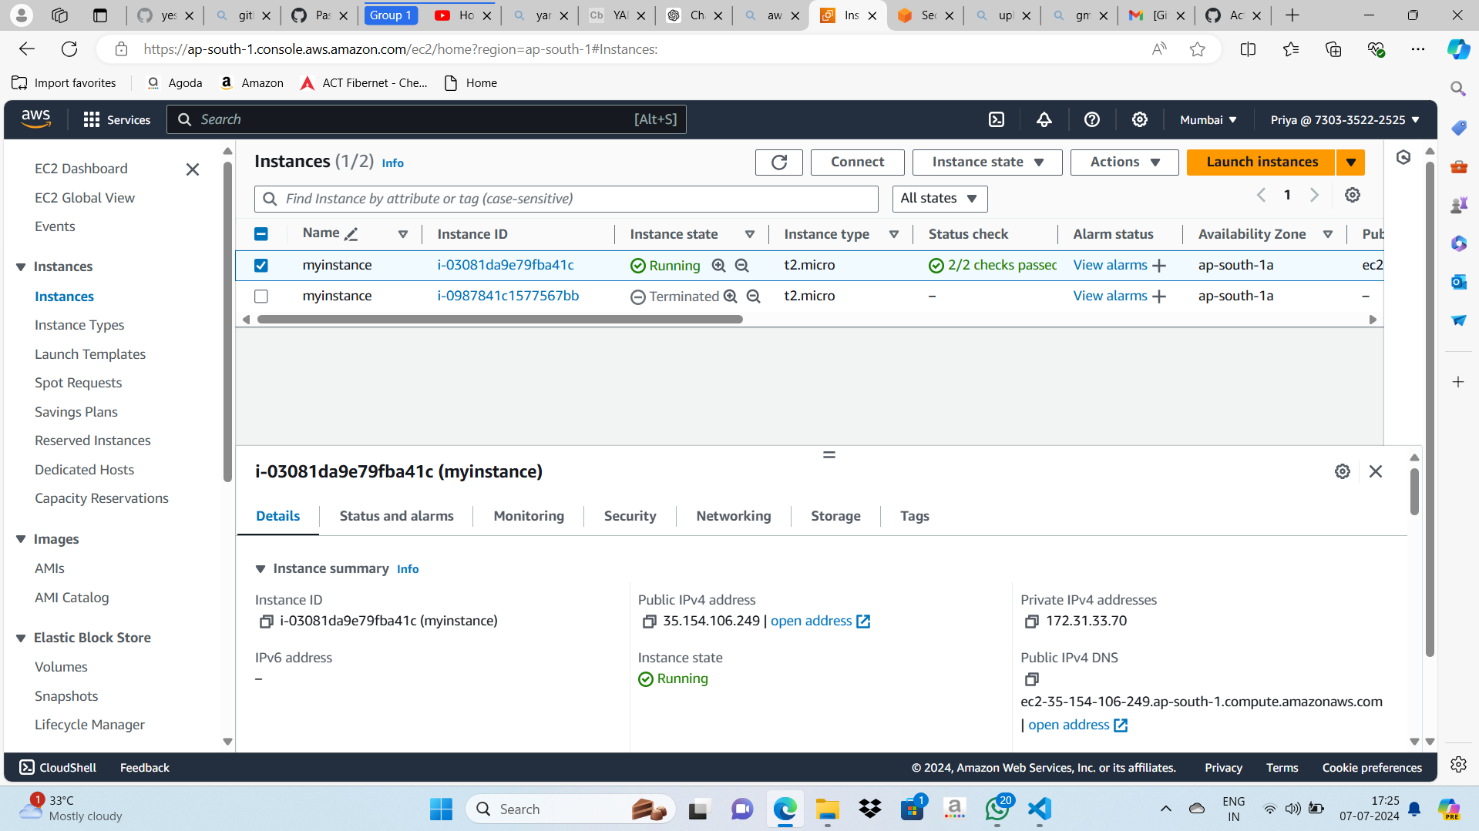This screenshot has height=831, width=1479.
Task: Click the AWS logo home icon
Action: click(36, 119)
